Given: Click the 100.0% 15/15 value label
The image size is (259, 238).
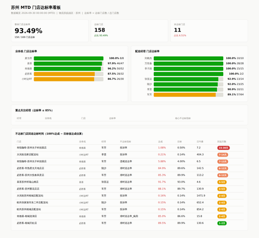Looking at the screenshot, I should [235, 68].
